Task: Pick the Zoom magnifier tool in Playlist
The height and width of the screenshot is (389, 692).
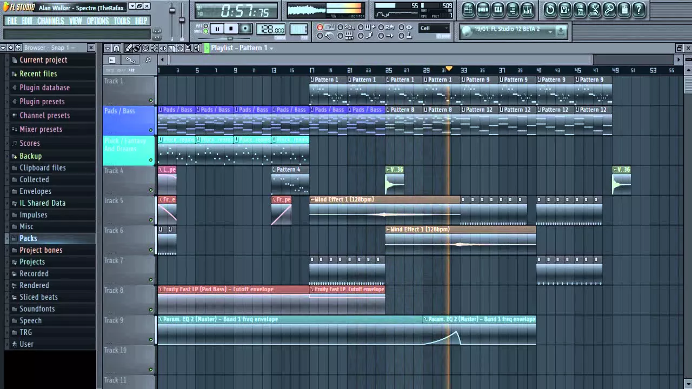Action: pos(189,48)
